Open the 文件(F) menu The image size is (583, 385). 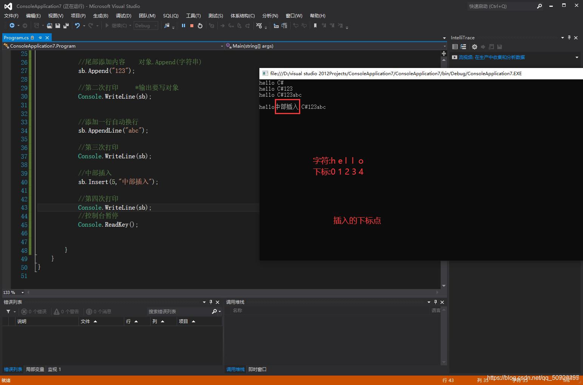pos(11,16)
